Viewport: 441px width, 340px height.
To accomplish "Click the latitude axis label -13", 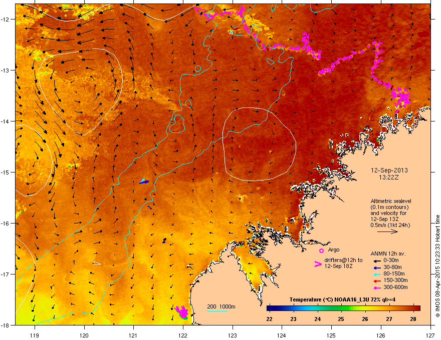I will tap(5, 70).
